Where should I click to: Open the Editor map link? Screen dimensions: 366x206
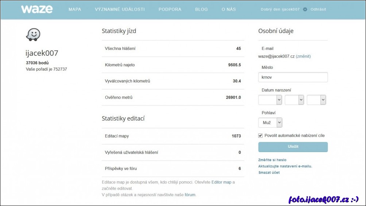pyautogui.click(x=221, y=182)
